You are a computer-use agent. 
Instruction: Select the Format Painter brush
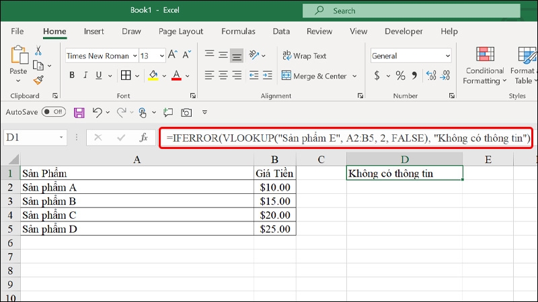(x=38, y=80)
